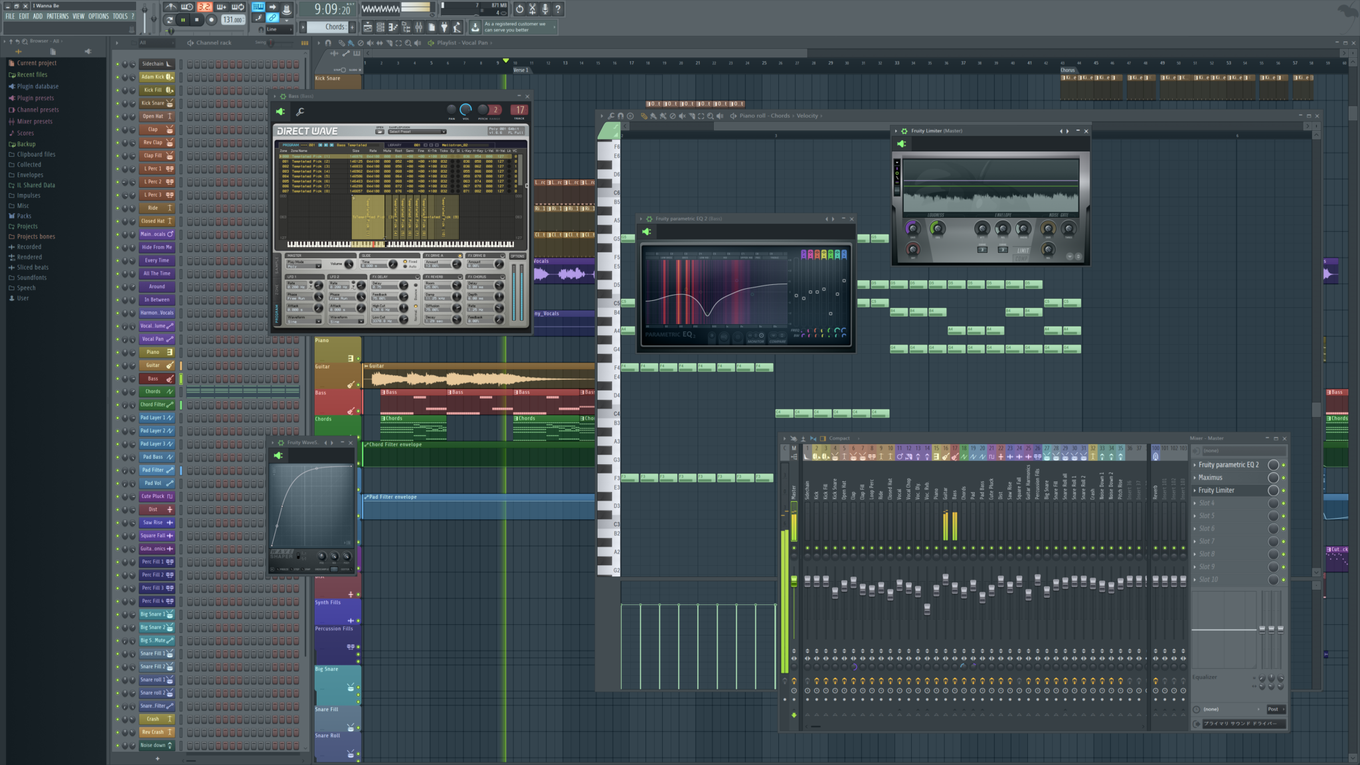Adjust the Swing slider in the Channel rack
The width and height of the screenshot is (1360, 765).
point(271,42)
